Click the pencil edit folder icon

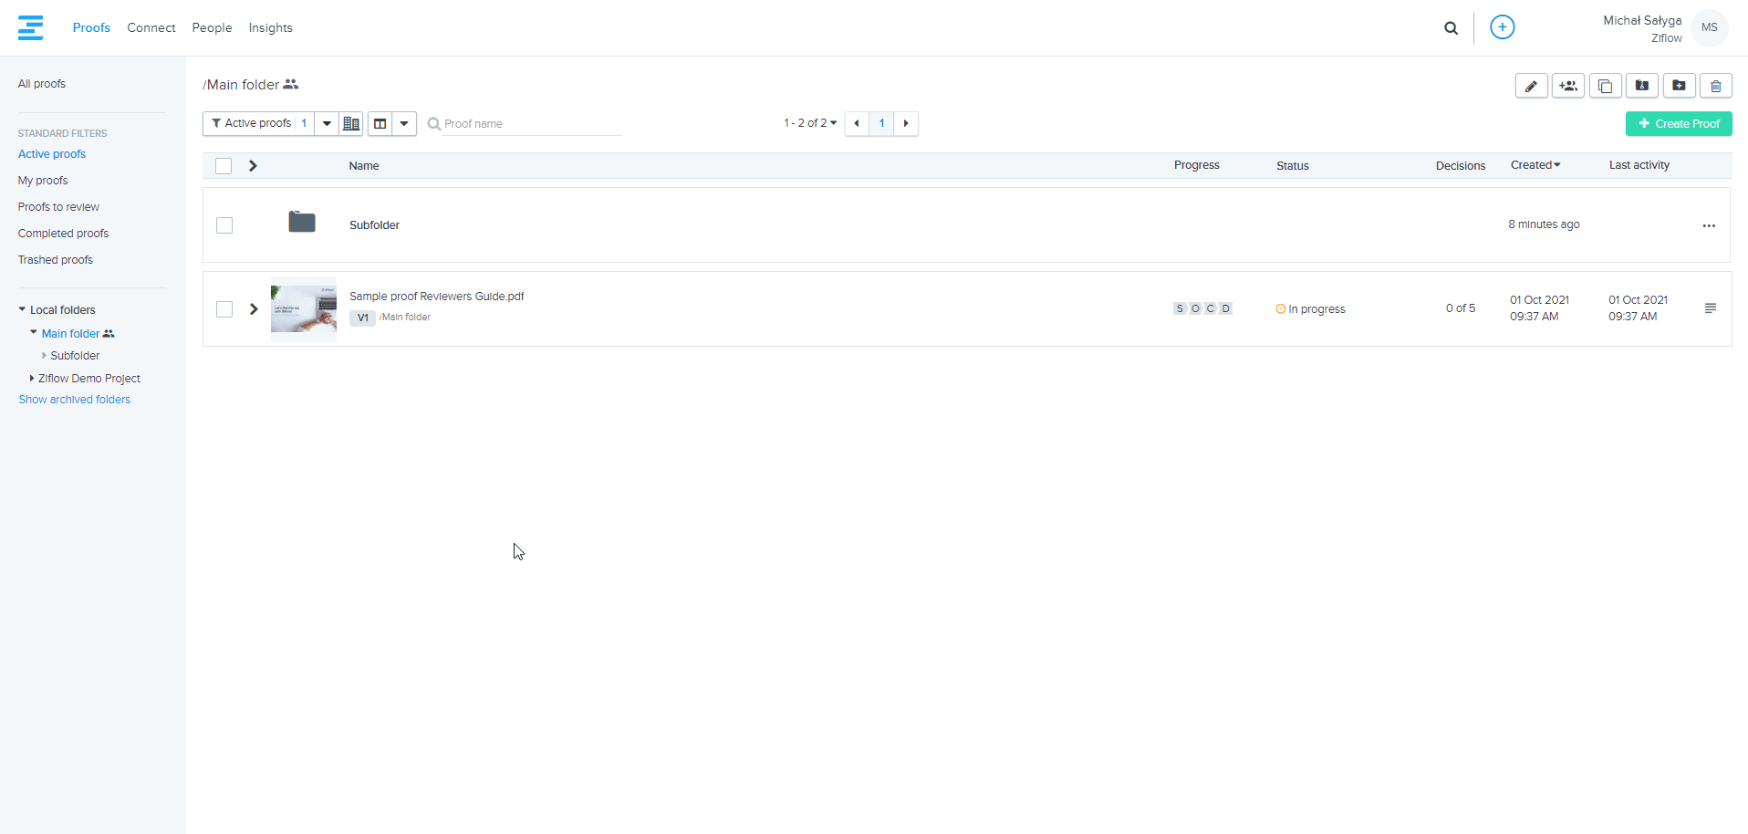point(1531,86)
